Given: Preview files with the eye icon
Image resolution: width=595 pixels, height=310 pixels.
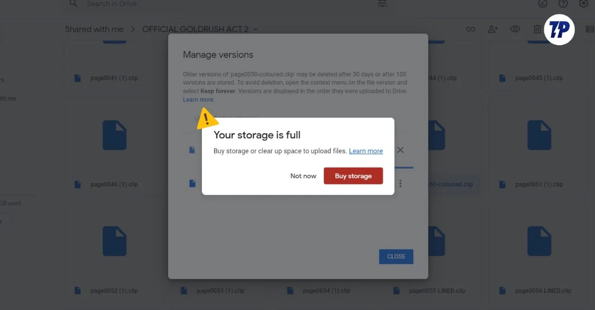Looking at the screenshot, I should pos(515,29).
